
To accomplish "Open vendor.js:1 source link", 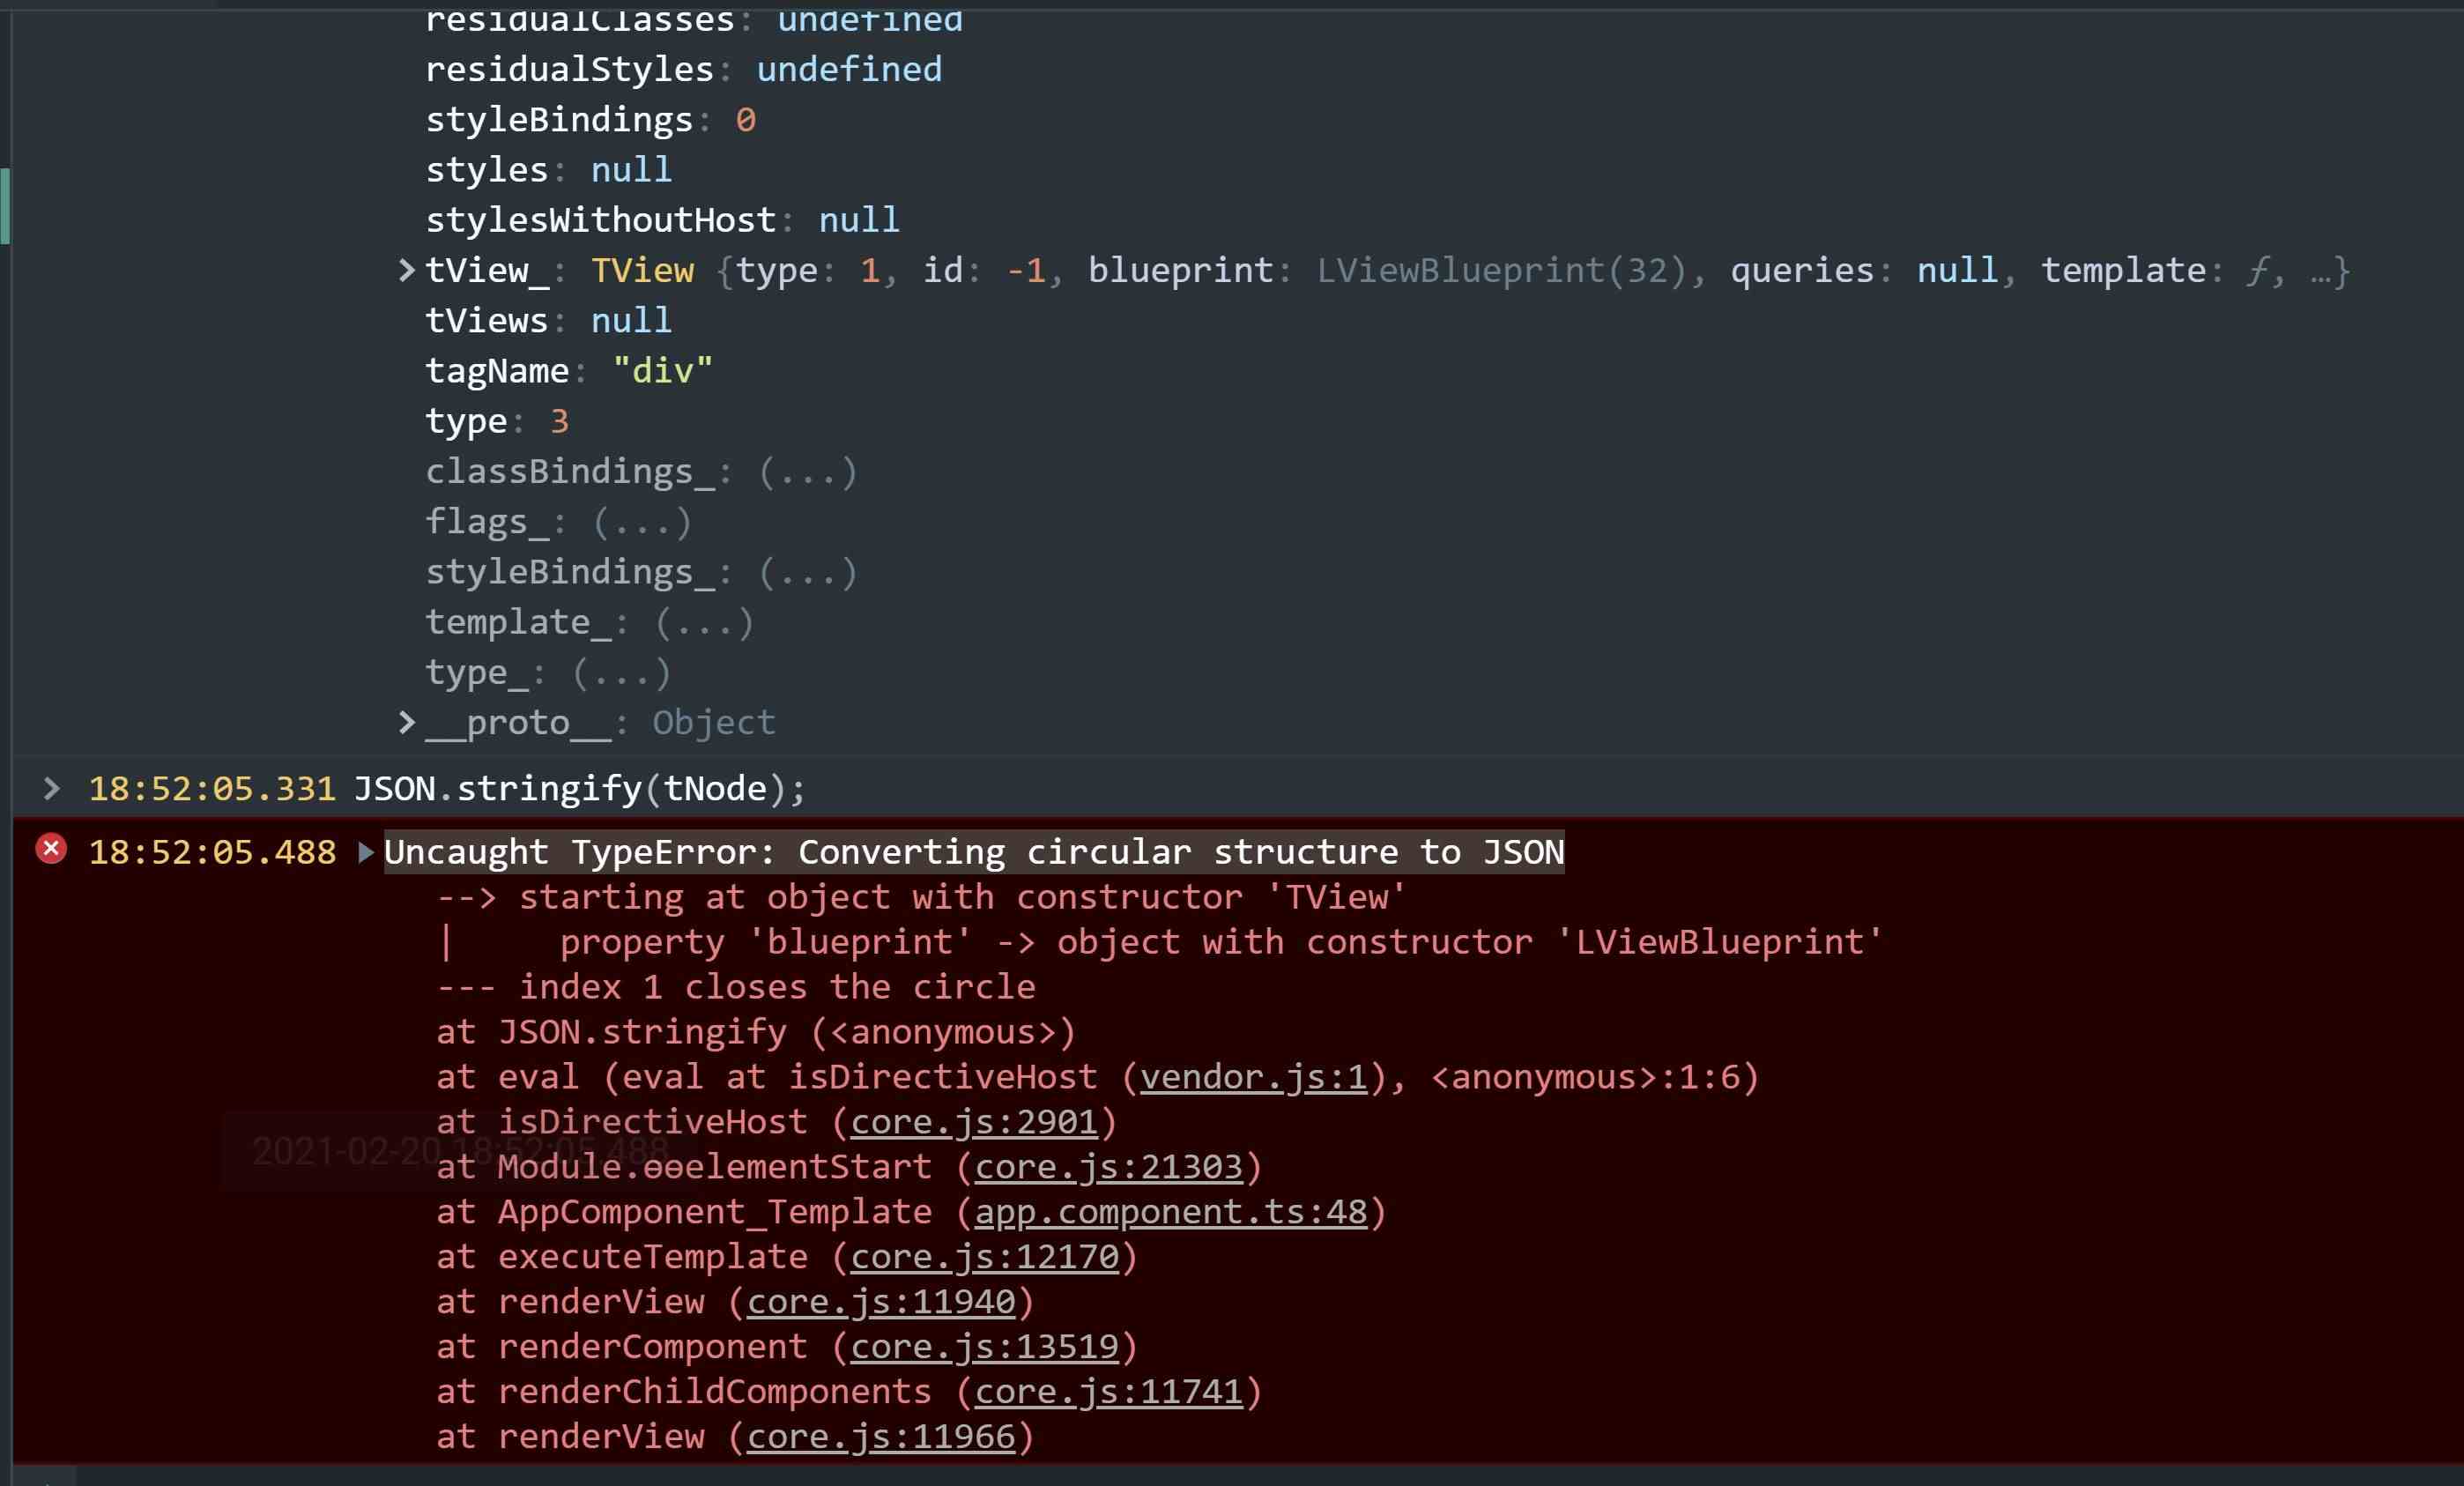I will [1253, 1077].
